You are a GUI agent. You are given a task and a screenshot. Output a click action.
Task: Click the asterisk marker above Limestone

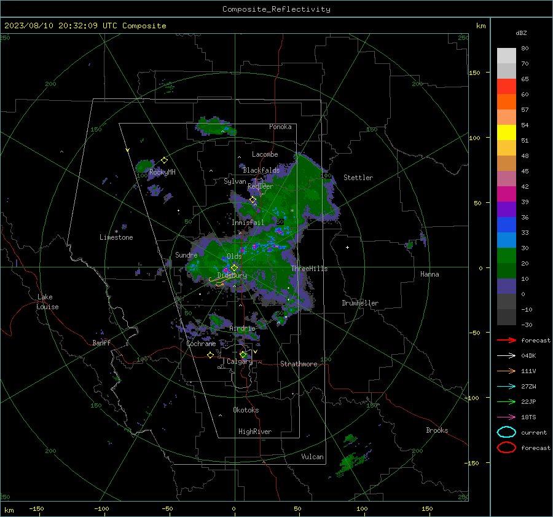point(116,232)
